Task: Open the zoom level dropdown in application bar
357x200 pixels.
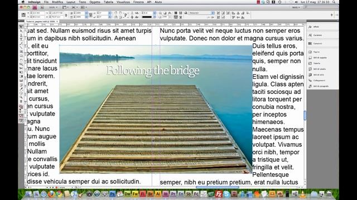Action: [54, 7]
